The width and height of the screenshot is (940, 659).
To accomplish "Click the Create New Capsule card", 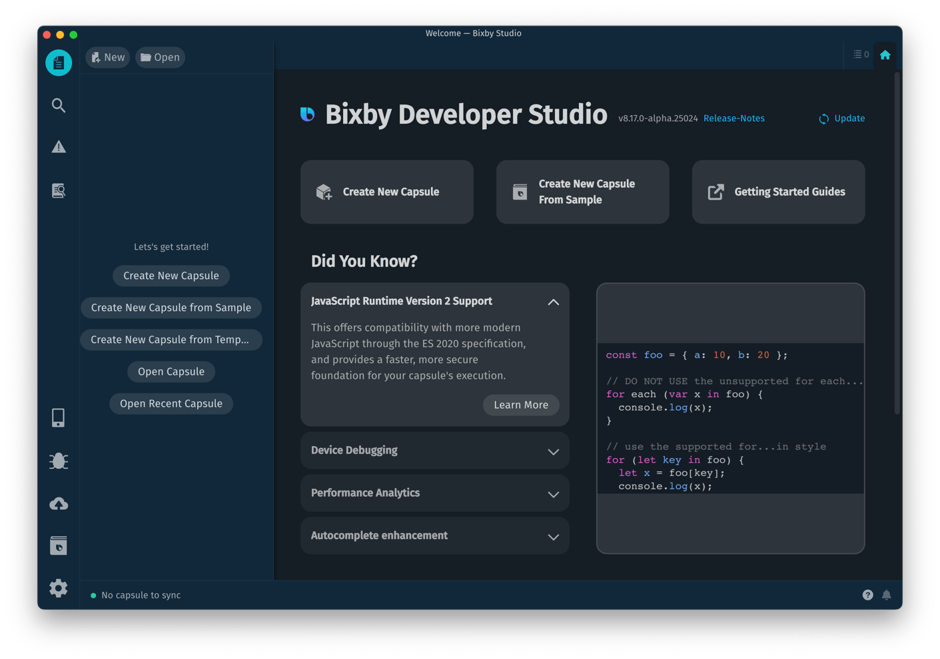I will click(387, 192).
